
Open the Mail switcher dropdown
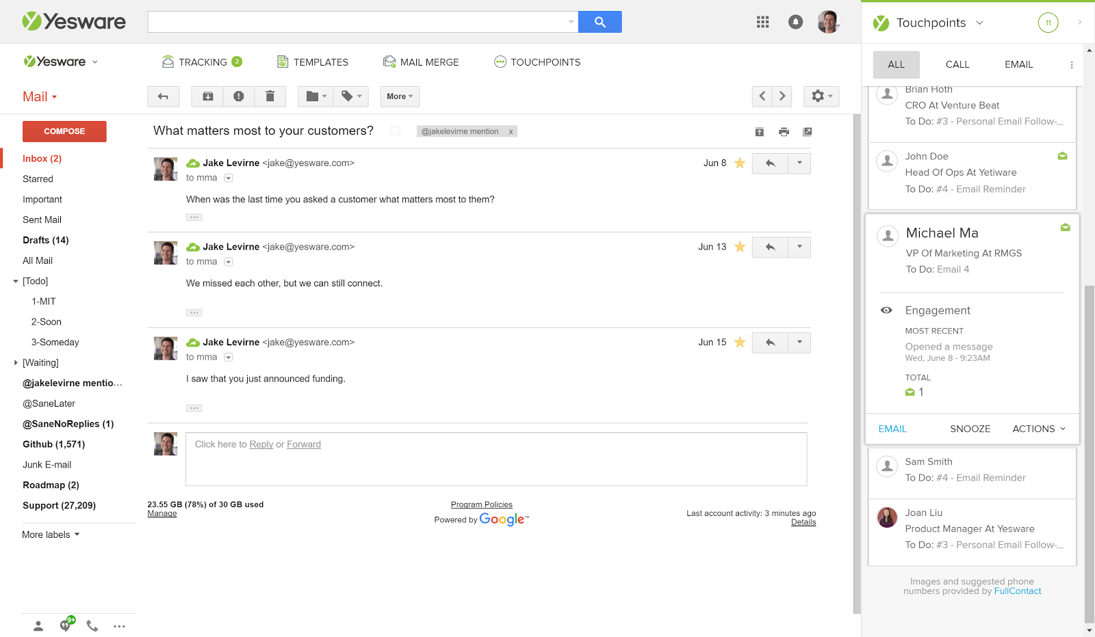pyautogui.click(x=40, y=97)
